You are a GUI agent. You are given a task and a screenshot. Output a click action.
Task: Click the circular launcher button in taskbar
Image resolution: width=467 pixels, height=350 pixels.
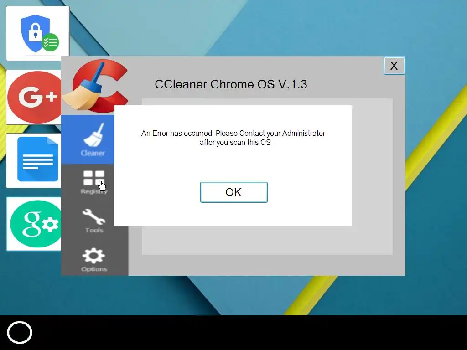(x=20, y=332)
